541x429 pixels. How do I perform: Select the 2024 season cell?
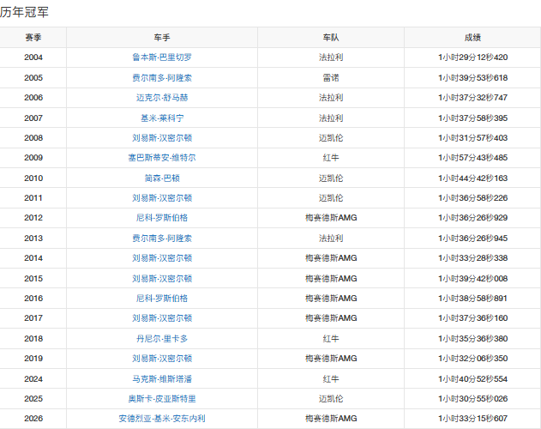[x=33, y=379]
